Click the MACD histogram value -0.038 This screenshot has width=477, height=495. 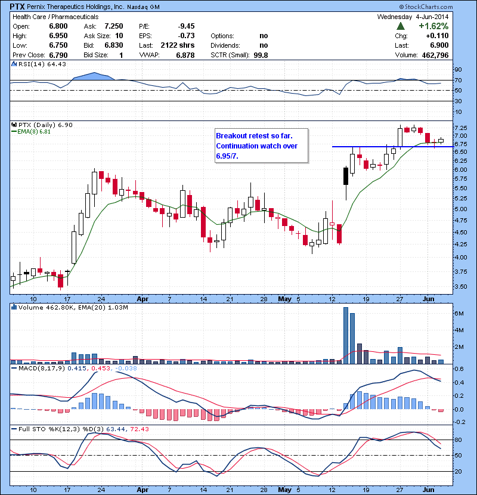[126, 368]
